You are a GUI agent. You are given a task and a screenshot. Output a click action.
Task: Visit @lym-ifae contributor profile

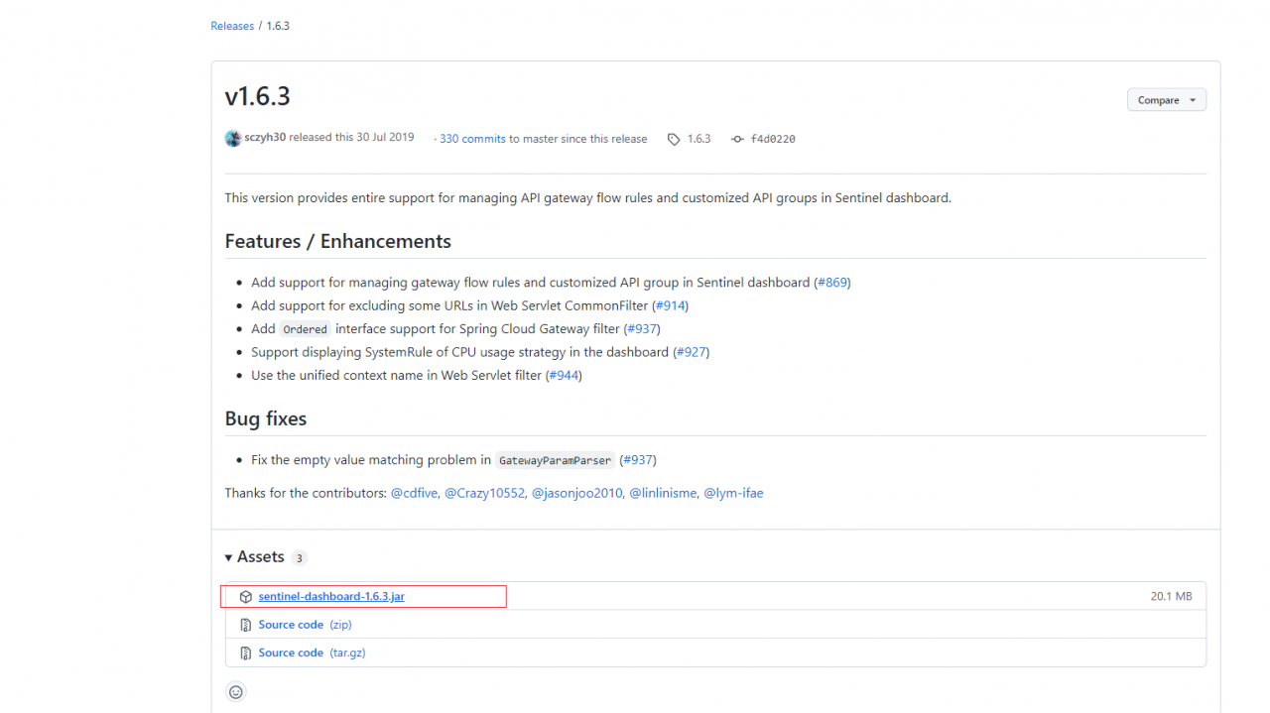[x=733, y=493]
